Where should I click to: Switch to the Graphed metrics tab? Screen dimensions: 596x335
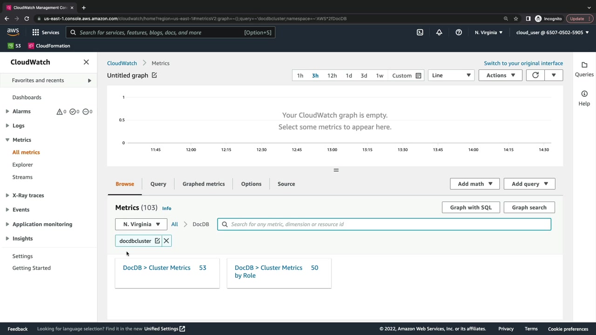click(203, 184)
